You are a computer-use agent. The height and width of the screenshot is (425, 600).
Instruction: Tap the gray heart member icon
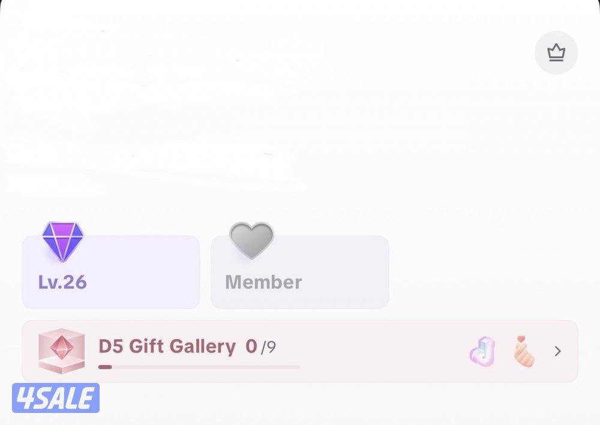(251, 240)
